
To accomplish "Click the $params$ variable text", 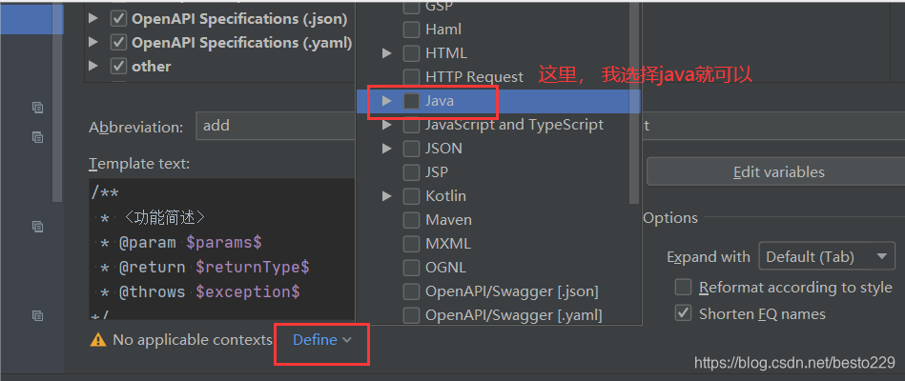I will (224, 243).
